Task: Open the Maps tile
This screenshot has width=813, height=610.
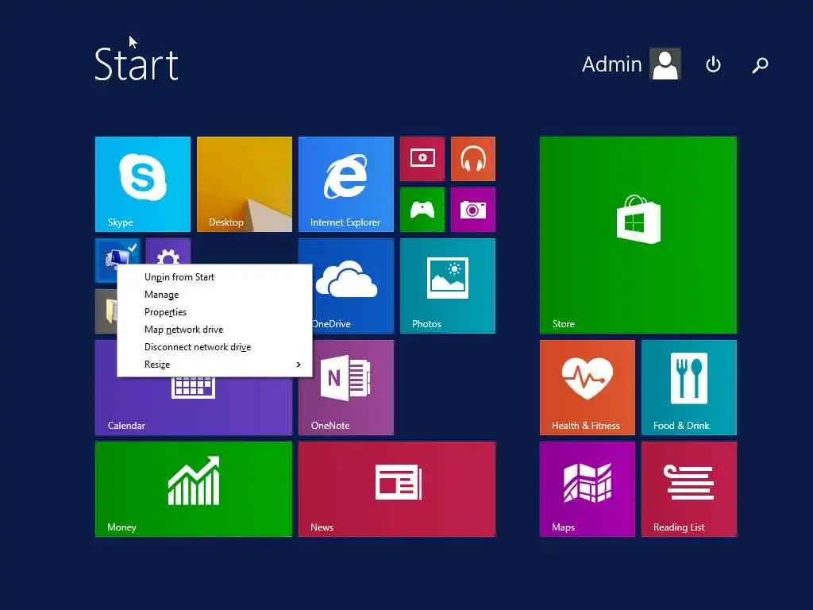Action: [587, 489]
